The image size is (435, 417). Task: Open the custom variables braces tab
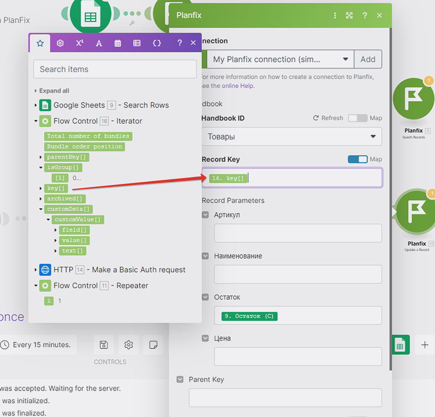(x=157, y=43)
